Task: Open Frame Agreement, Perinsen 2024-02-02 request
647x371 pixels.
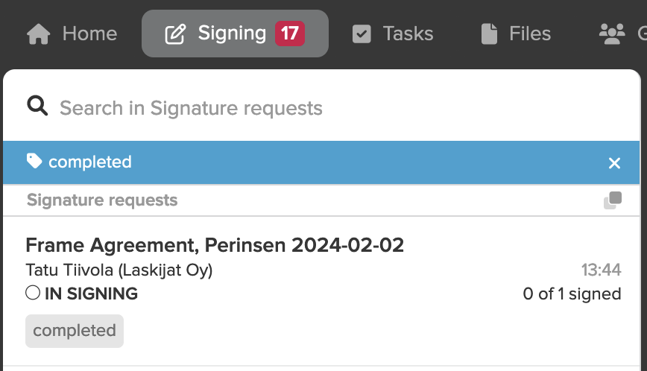Action: click(215, 245)
